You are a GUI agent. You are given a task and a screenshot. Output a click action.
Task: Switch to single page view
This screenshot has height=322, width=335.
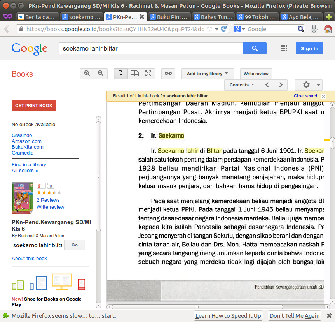[121, 74]
